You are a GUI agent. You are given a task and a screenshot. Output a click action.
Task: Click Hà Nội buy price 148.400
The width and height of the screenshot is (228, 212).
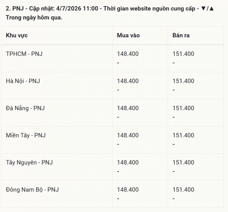tap(128, 81)
